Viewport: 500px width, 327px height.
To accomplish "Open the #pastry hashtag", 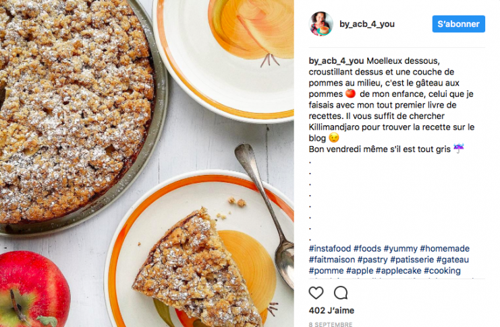I will pyautogui.click(x=372, y=260).
